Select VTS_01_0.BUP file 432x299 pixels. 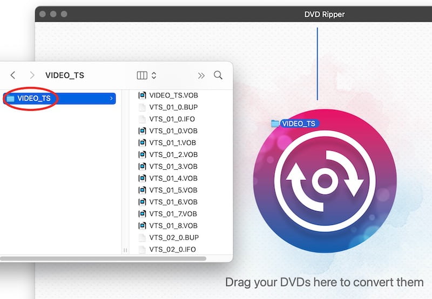[x=173, y=107]
